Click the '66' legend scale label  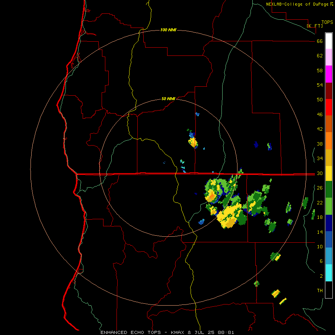click(320, 41)
